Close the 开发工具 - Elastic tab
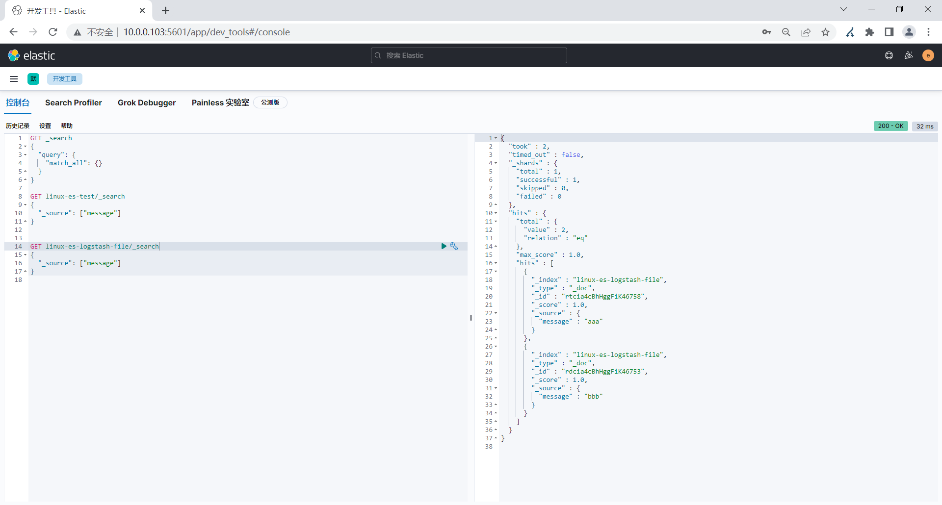 [x=142, y=10]
